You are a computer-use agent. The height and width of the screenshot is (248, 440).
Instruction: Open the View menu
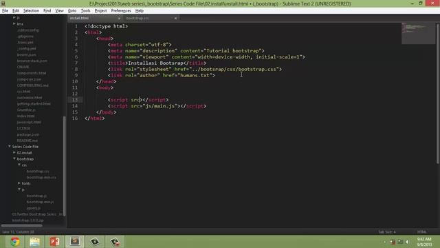coord(59,11)
